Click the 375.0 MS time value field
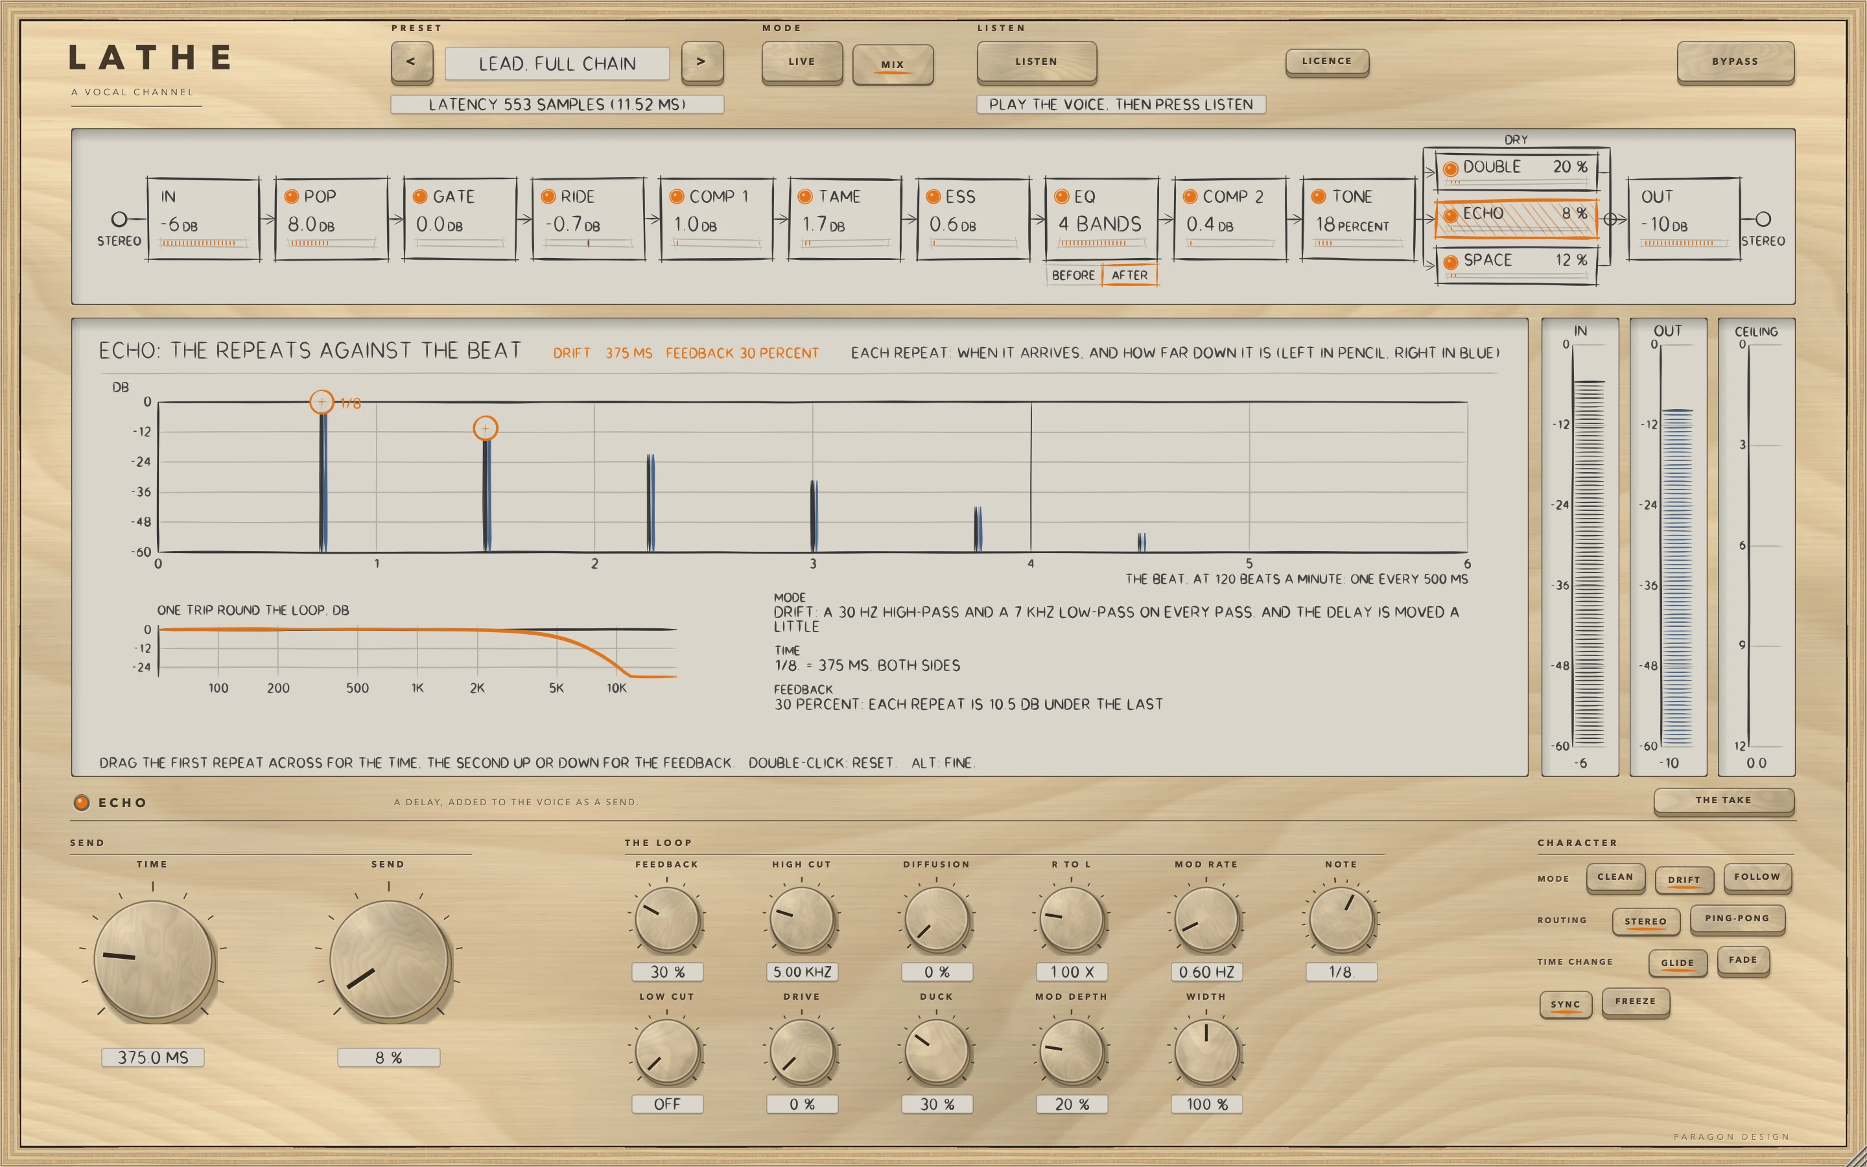The width and height of the screenshot is (1867, 1167). click(153, 1057)
